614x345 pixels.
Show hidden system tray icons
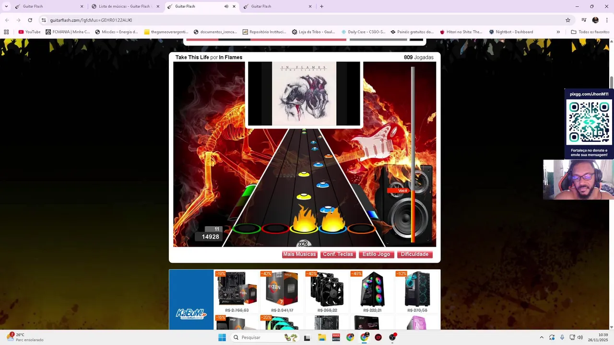click(542, 337)
